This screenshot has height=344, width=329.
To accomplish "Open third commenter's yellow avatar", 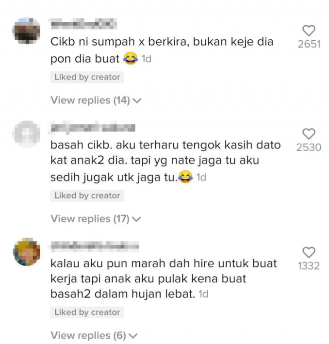I will [27, 252].
